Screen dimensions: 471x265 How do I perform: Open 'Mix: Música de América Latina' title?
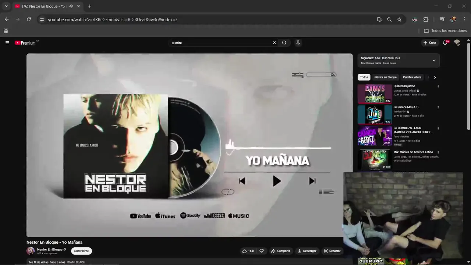coord(413,152)
